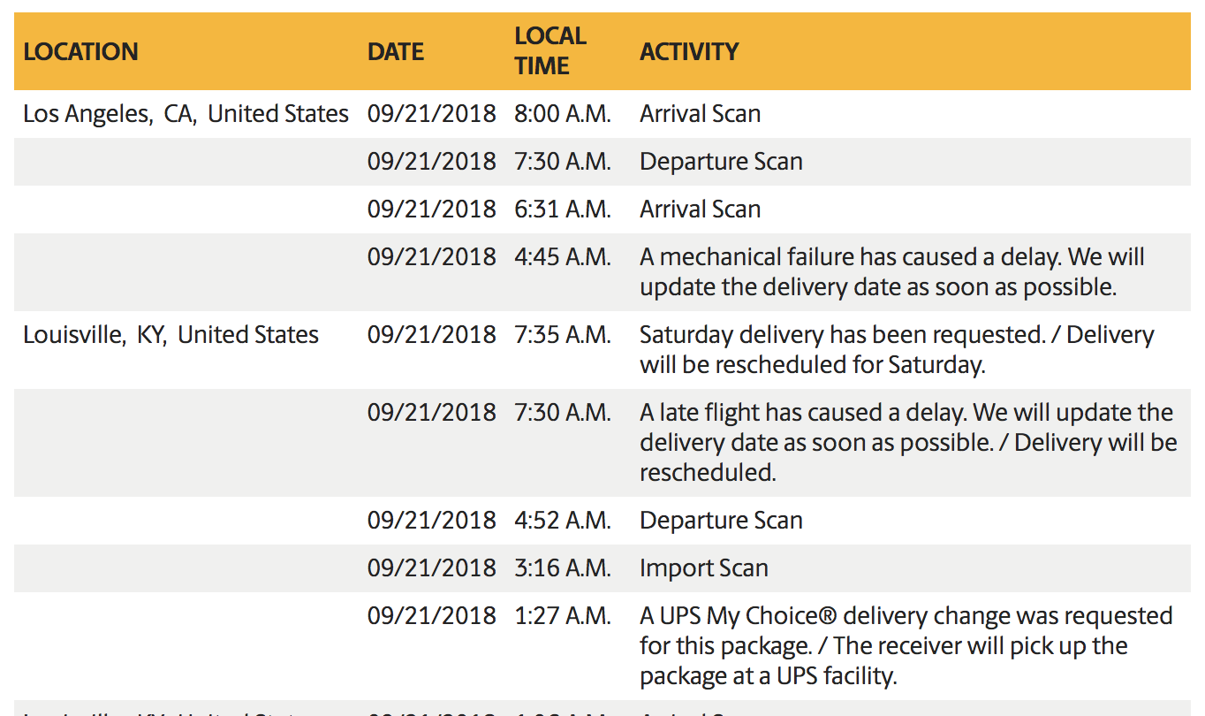Viewport: 1205px width, 716px height.
Task: Click the Import Scan activity
Action: coord(704,568)
